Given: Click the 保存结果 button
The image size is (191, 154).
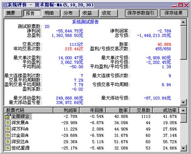Looking at the screenshot, I should 174,13.
